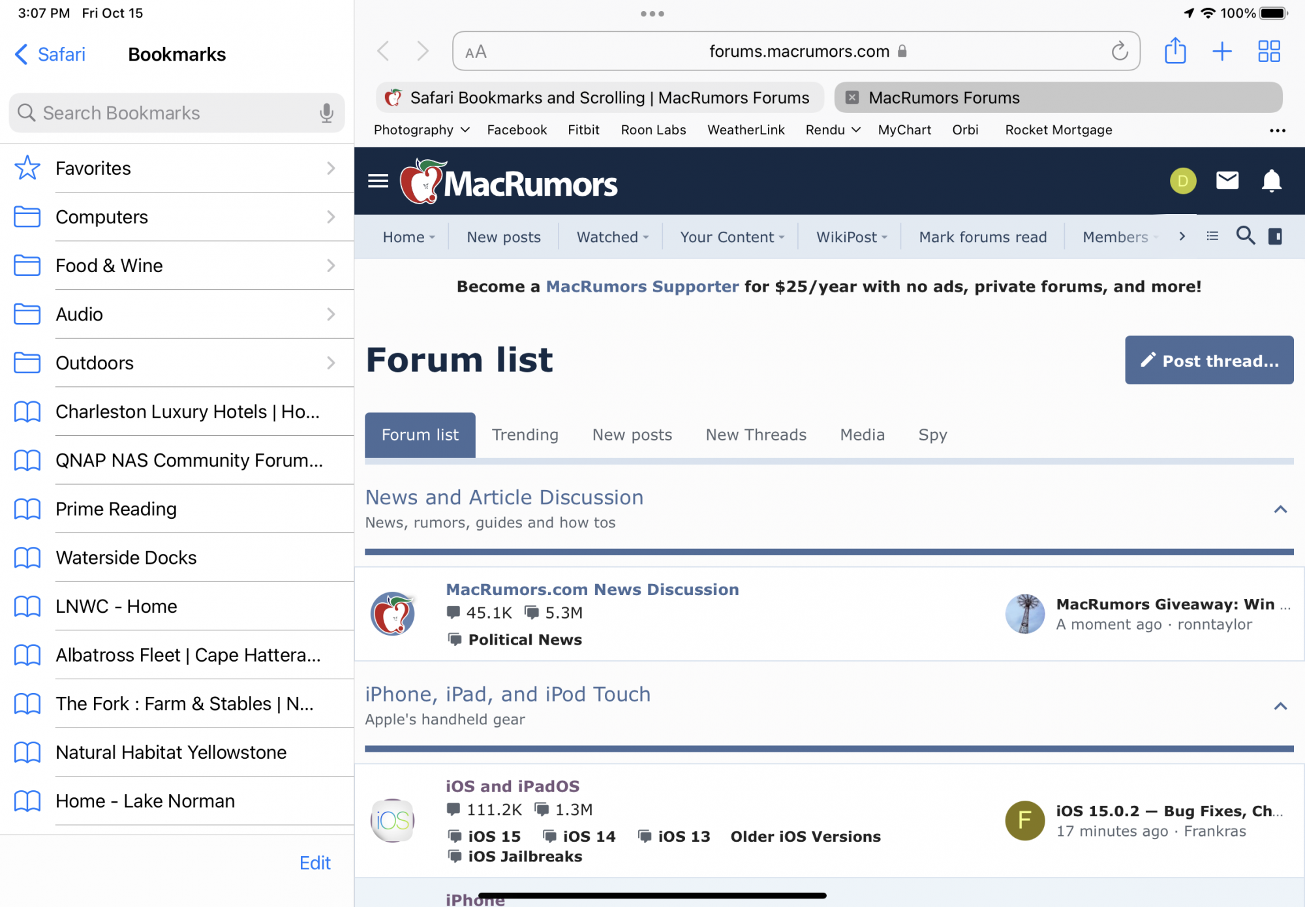Click the Post thread button
Viewport: 1305px width, 907px height.
[1209, 360]
